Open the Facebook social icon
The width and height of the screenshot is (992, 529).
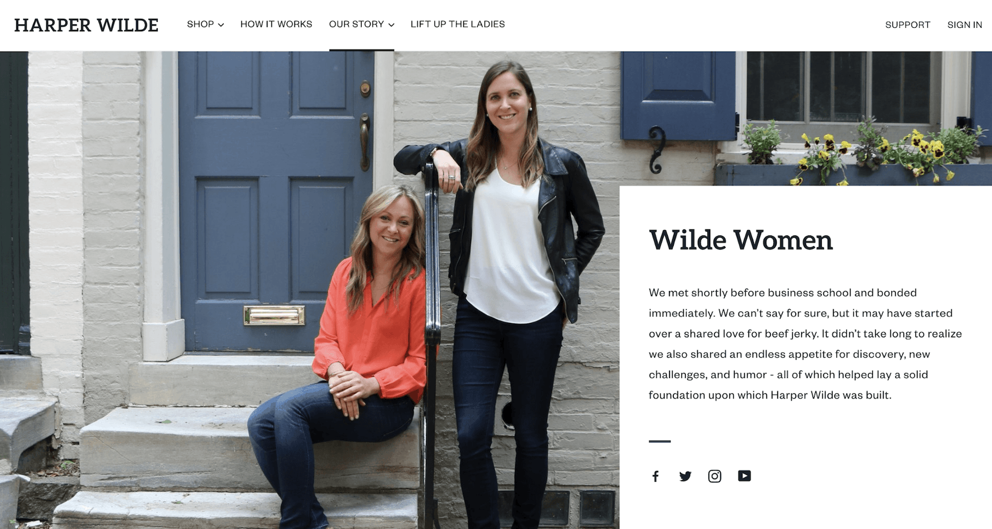coord(655,477)
